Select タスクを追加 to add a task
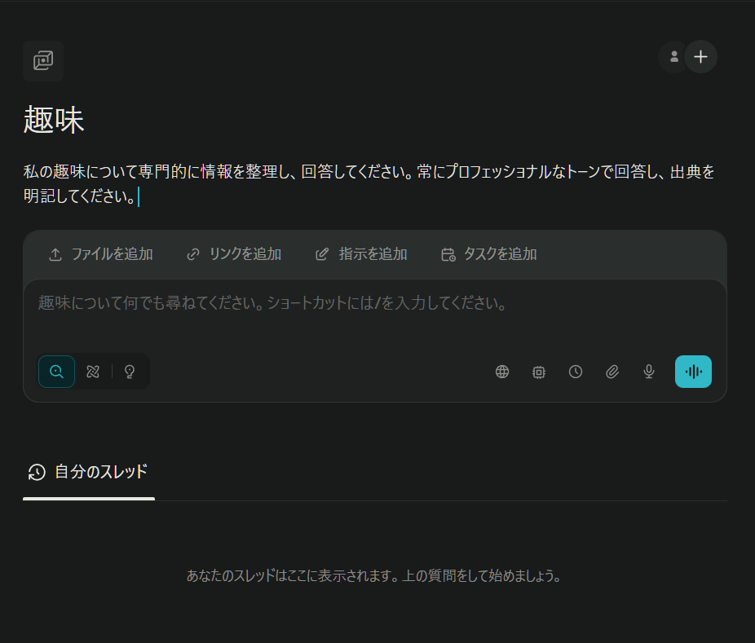This screenshot has width=755, height=643. (x=489, y=254)
